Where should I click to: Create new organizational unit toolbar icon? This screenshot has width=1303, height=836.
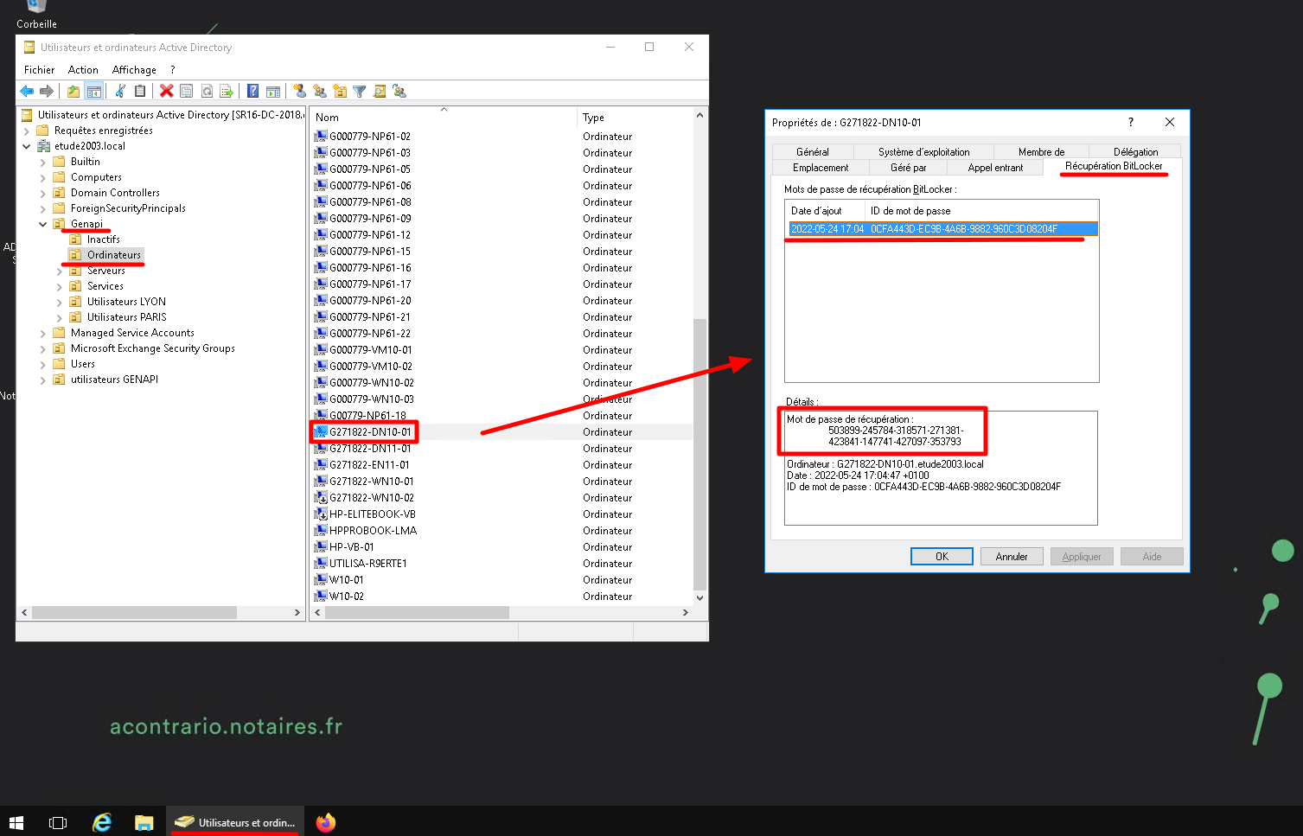click(340, 91)
